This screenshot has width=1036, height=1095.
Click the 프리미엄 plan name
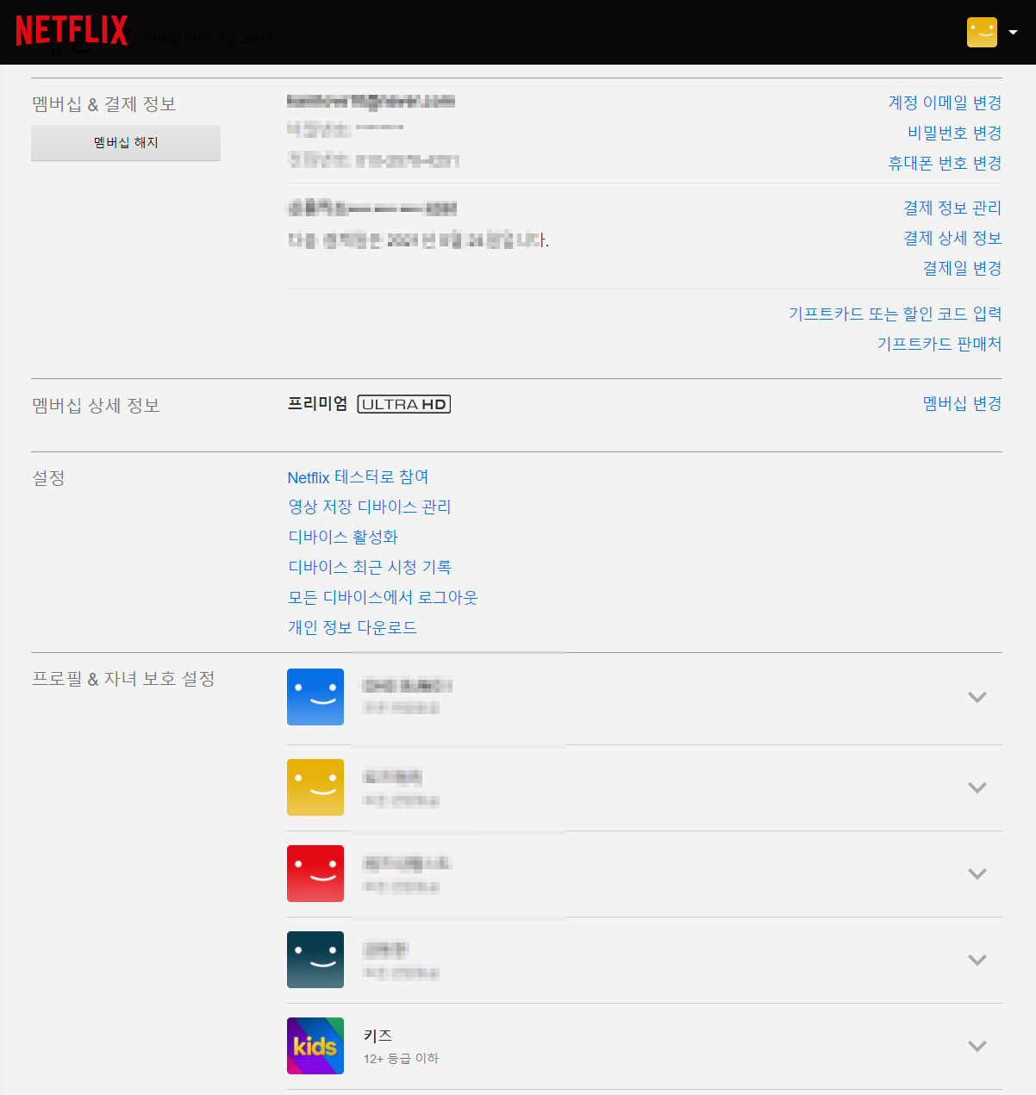317,403
